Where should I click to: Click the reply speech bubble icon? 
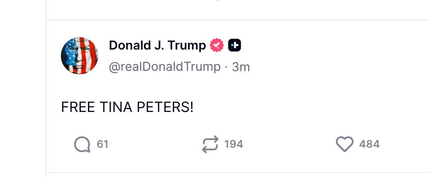pyautogui.click(x=82, y=144)
